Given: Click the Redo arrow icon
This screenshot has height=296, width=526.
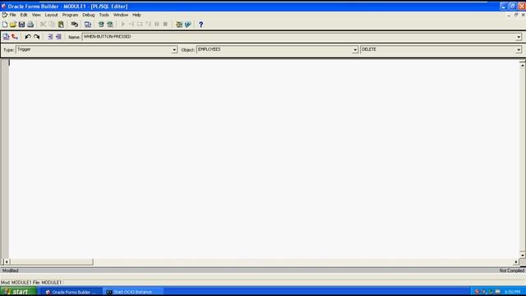Looking at the screenshot, I should [36, 36].
